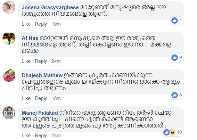Open the Dhajesh Mathew name link
197x140 pixels.
(x=42, y=75)
